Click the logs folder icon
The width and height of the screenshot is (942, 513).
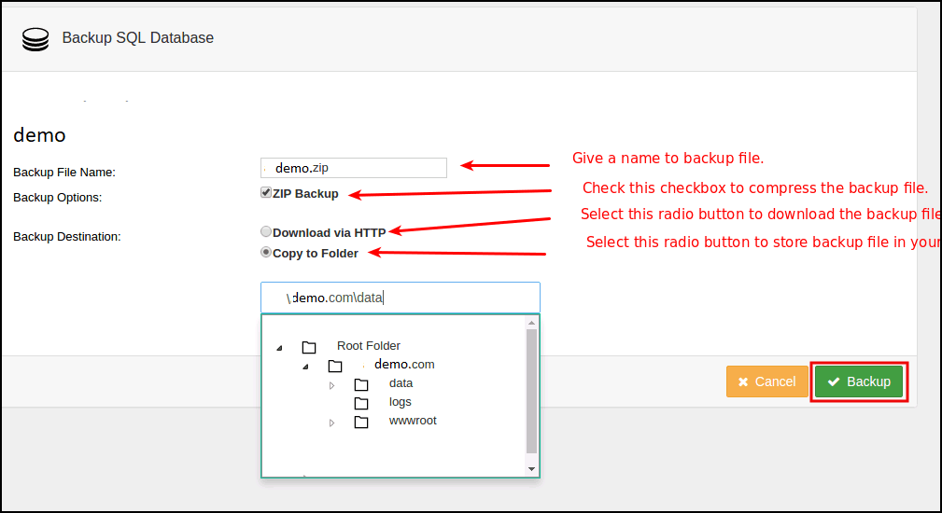pos(361,403)
